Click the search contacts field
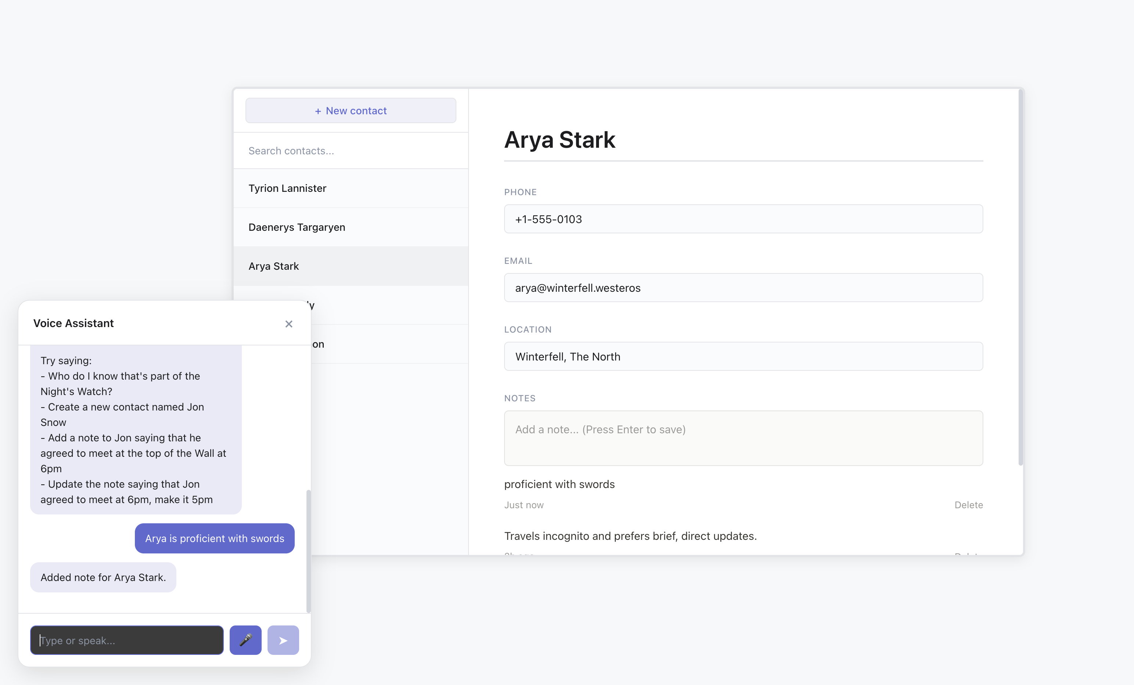Screen dimensions: 1134x685 click(351, 151)
